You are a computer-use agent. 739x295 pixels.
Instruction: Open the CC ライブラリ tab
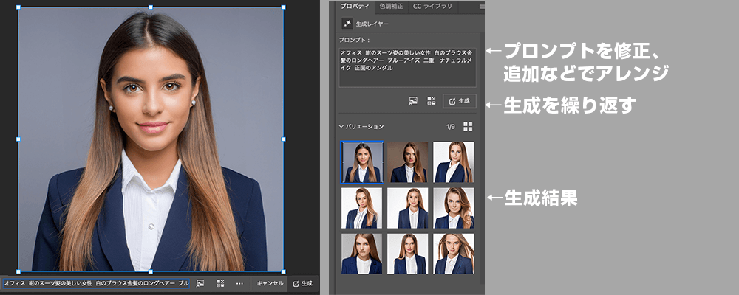point(433,7)
